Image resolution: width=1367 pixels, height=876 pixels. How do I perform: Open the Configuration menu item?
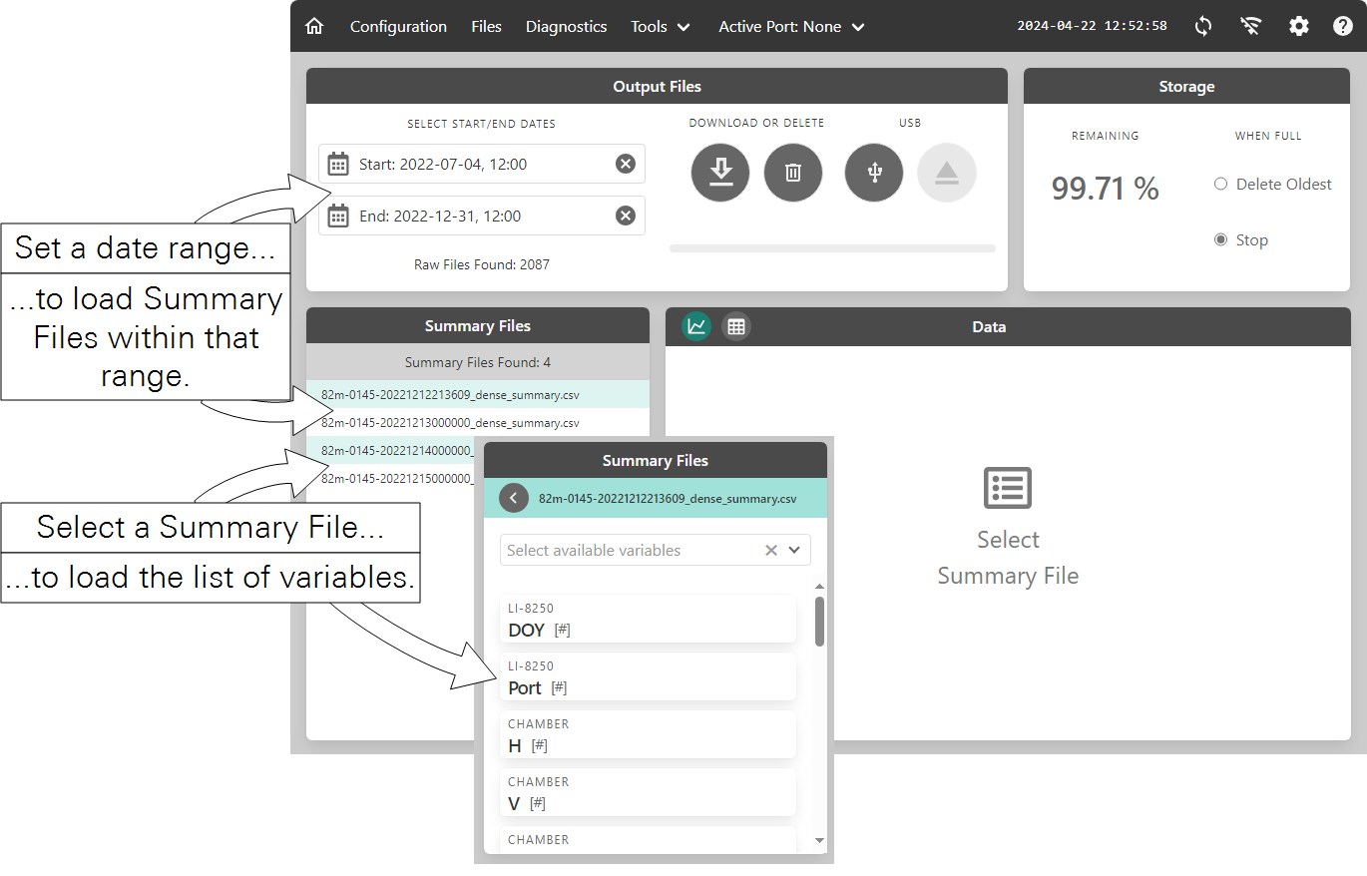398,27
